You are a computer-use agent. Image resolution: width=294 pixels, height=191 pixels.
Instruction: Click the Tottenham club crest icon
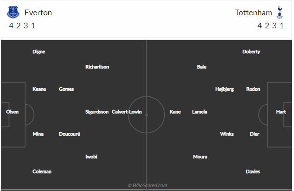(x=280, y=13)
